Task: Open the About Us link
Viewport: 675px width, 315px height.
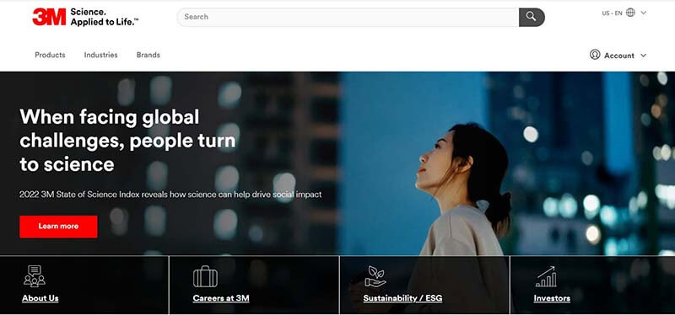Action: coord(40,298)
